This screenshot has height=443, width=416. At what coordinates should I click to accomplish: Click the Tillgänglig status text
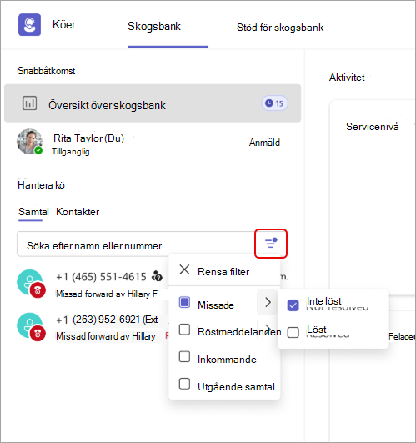click(x=71, y=152)
